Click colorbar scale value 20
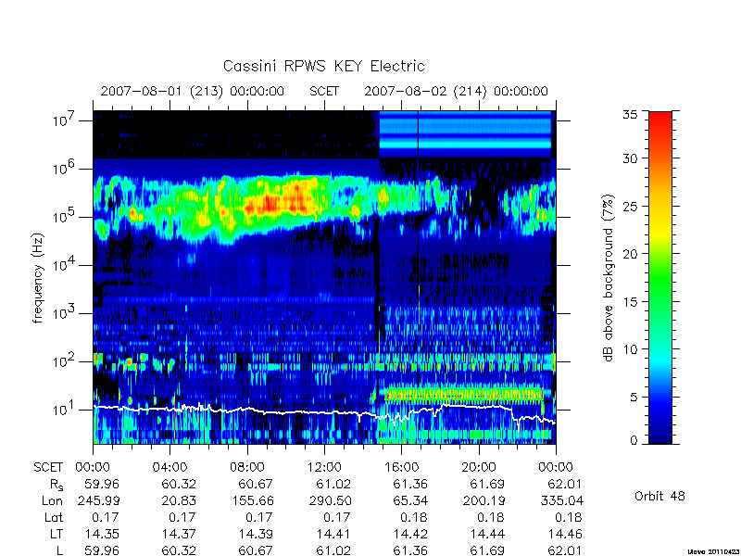This screenshot has height=556, width=741. [x=630, y=254]
